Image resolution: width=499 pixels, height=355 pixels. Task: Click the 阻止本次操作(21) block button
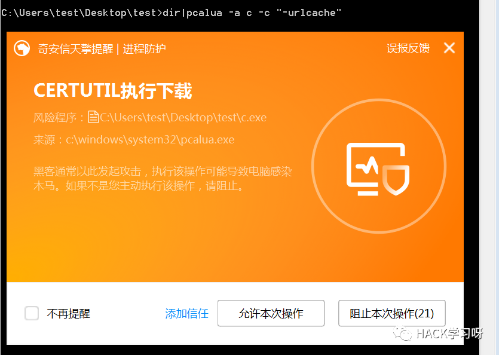[x=391, y=313]
